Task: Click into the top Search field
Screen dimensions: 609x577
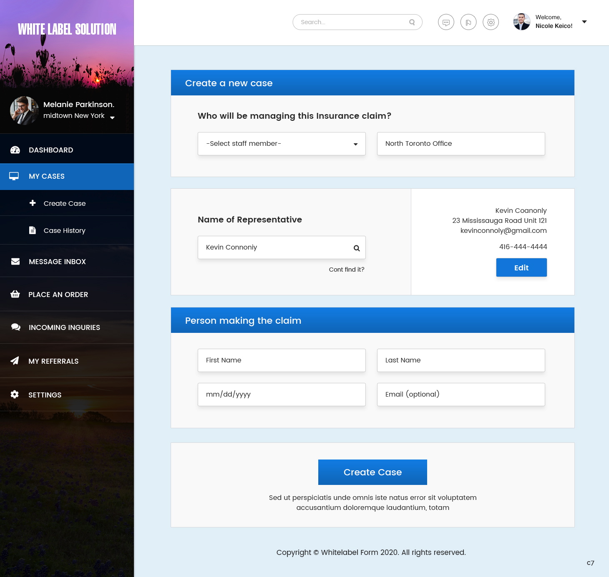Action: [x=357, y=22]
